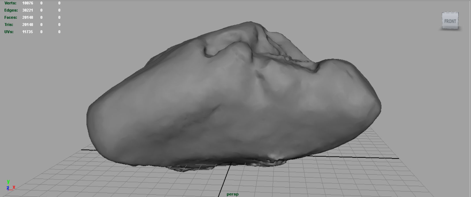Click the edge count 30221
The height and width of the screenshot is (197, 471).
tap(28, 10)
